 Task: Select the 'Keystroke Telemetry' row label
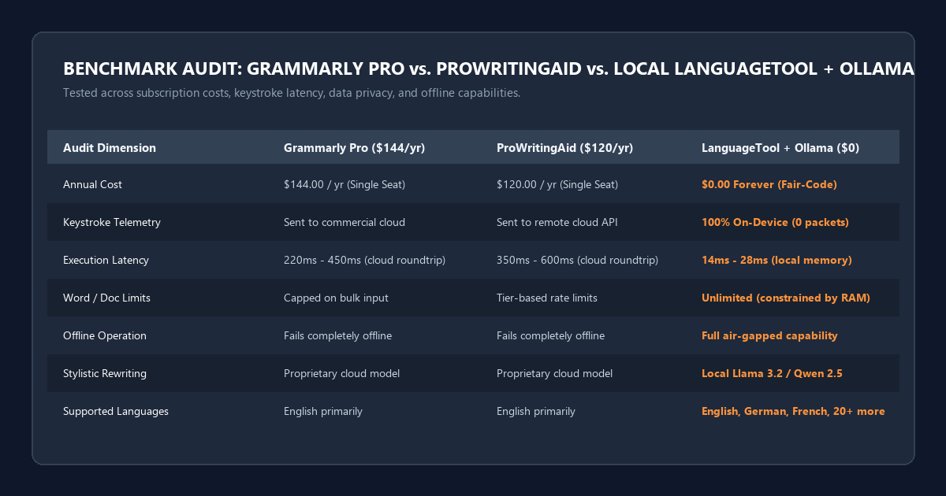[112, 222]
